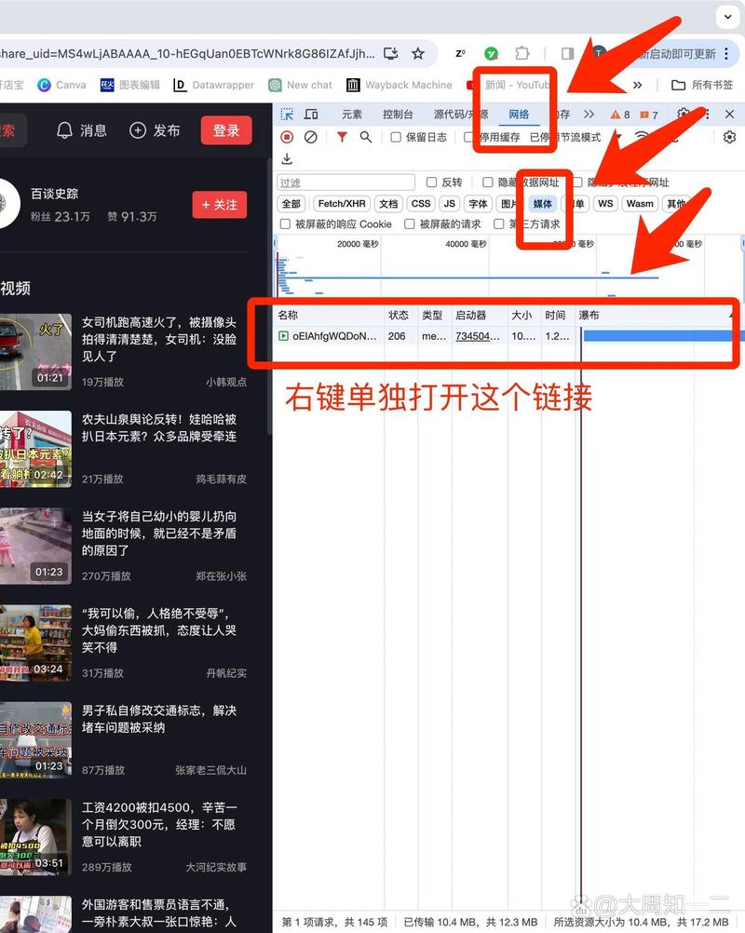Open the tab search dropdown arrow
Viewport: 745px width, 933px height.
727,16
